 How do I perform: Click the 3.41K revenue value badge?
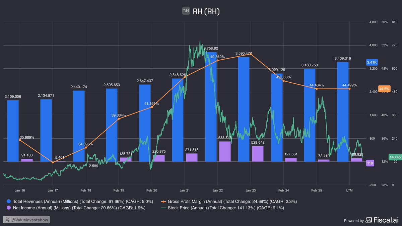[372, 62]
